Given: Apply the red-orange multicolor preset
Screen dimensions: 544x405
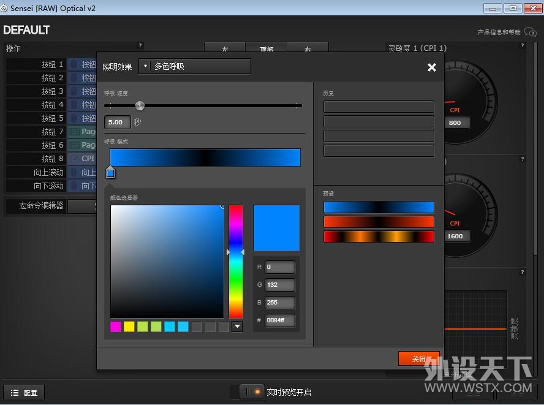Looking at the screenshot, I should pos(379,237).
